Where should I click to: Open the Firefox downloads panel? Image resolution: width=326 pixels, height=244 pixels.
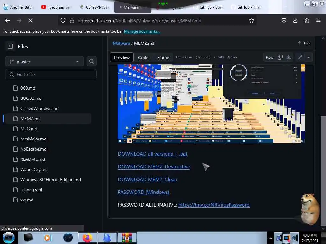tap(295, 20)
